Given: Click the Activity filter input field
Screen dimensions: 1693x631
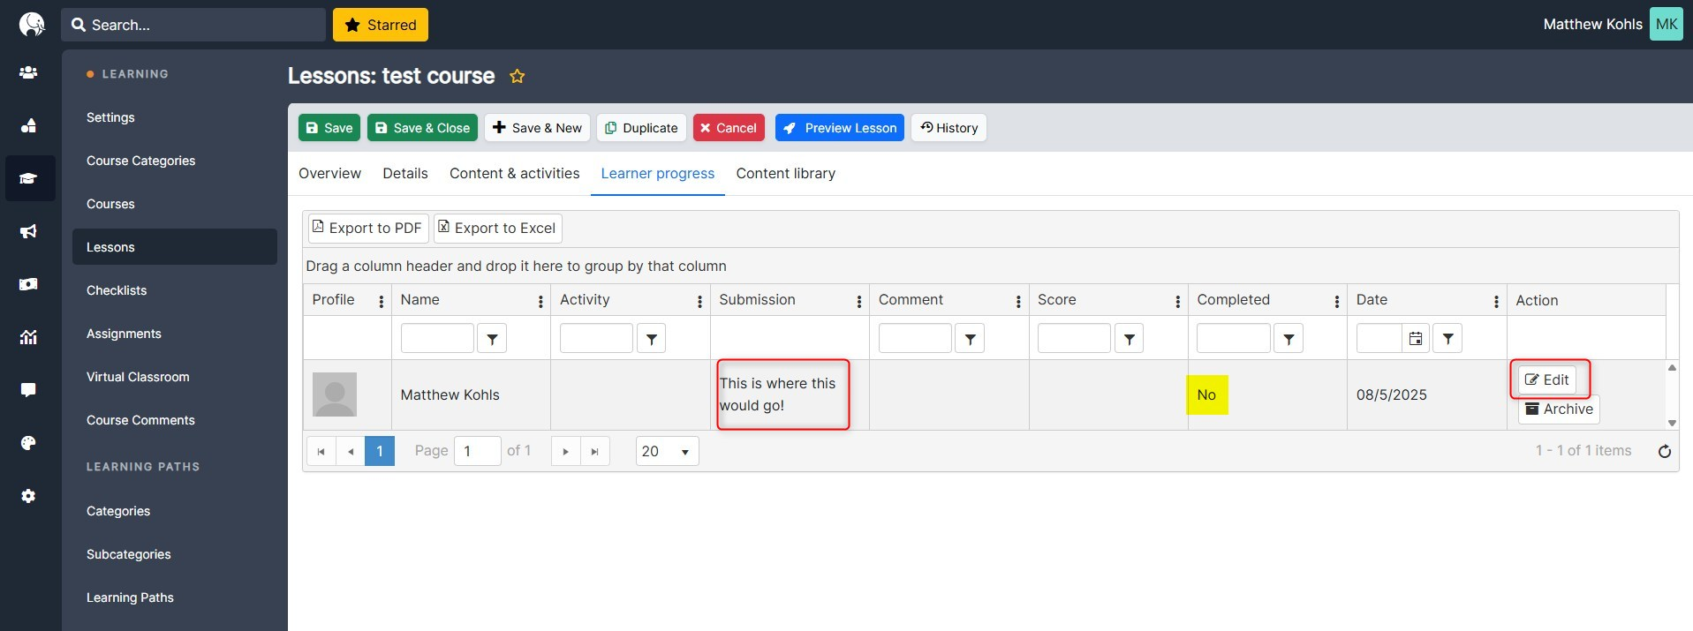Looking at the screenshot, I should [x=596, y=339].
